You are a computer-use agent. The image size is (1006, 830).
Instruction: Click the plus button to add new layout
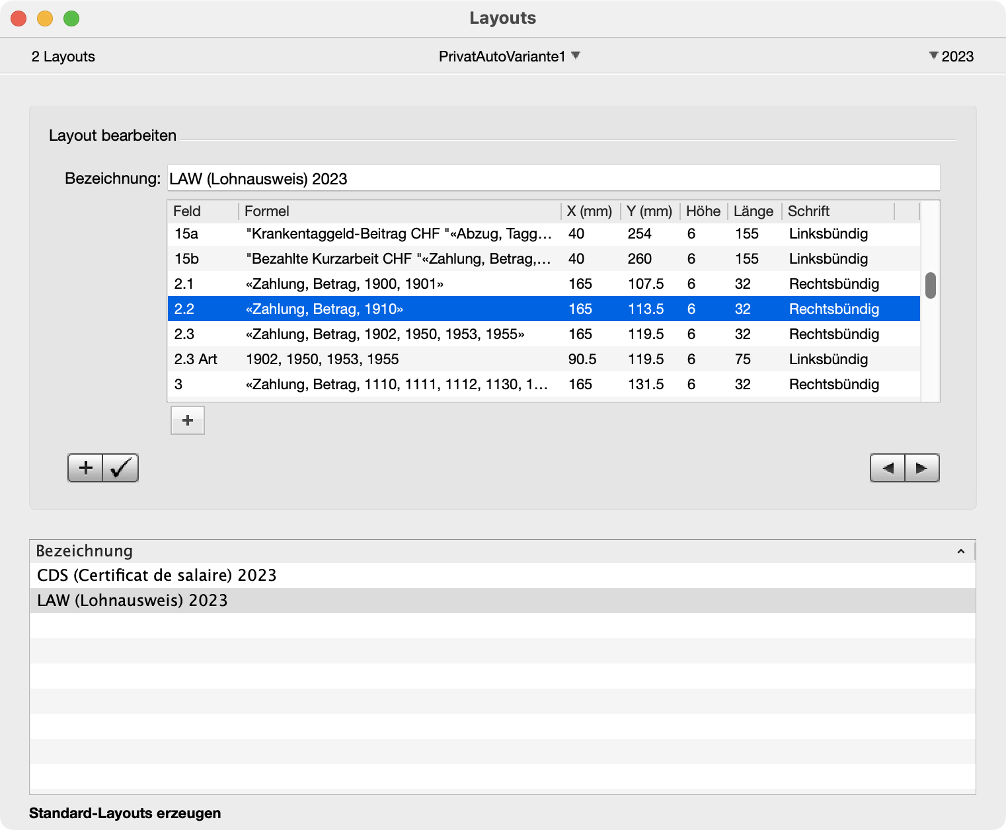85,468
